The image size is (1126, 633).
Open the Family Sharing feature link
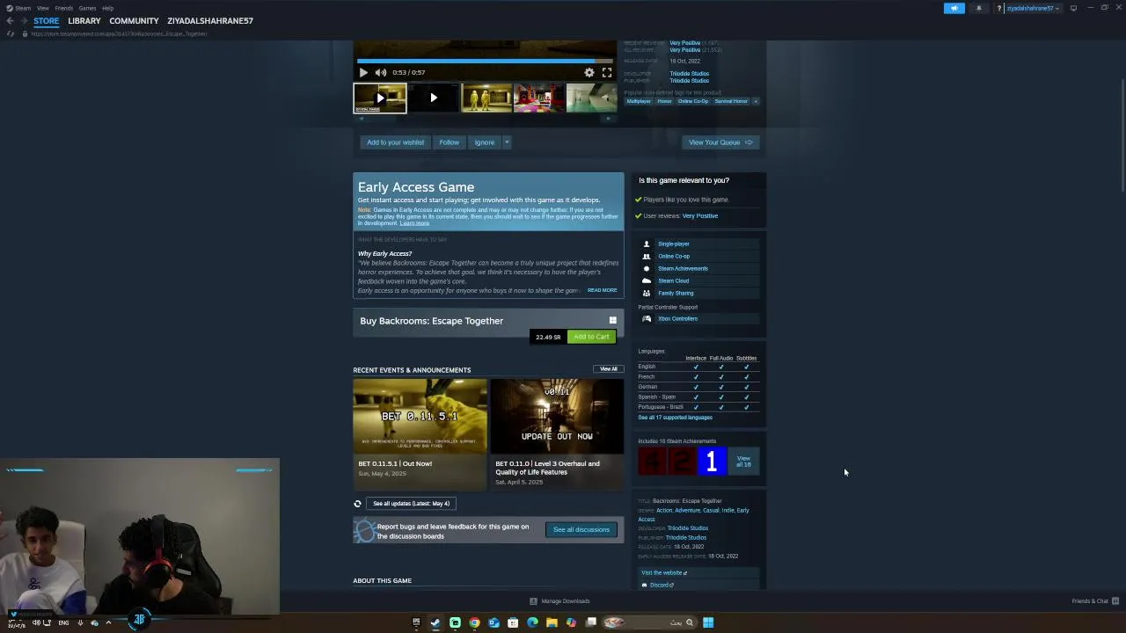[x=676, y=293]
